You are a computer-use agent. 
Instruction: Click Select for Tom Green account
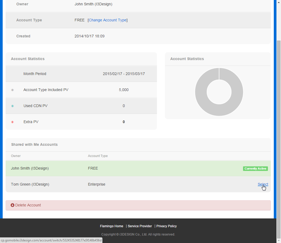click(263, 184)
